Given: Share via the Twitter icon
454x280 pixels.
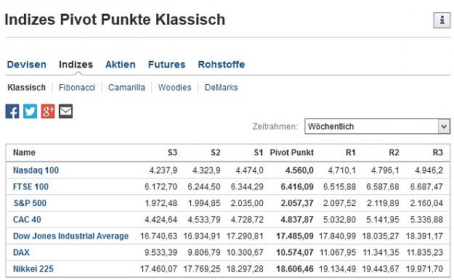Looking at the screenshot, I should click(x=30, y=112).
